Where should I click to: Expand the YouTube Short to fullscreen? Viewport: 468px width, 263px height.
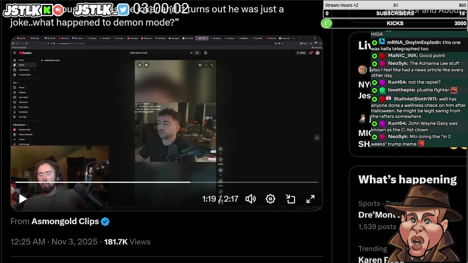point(212,65)
